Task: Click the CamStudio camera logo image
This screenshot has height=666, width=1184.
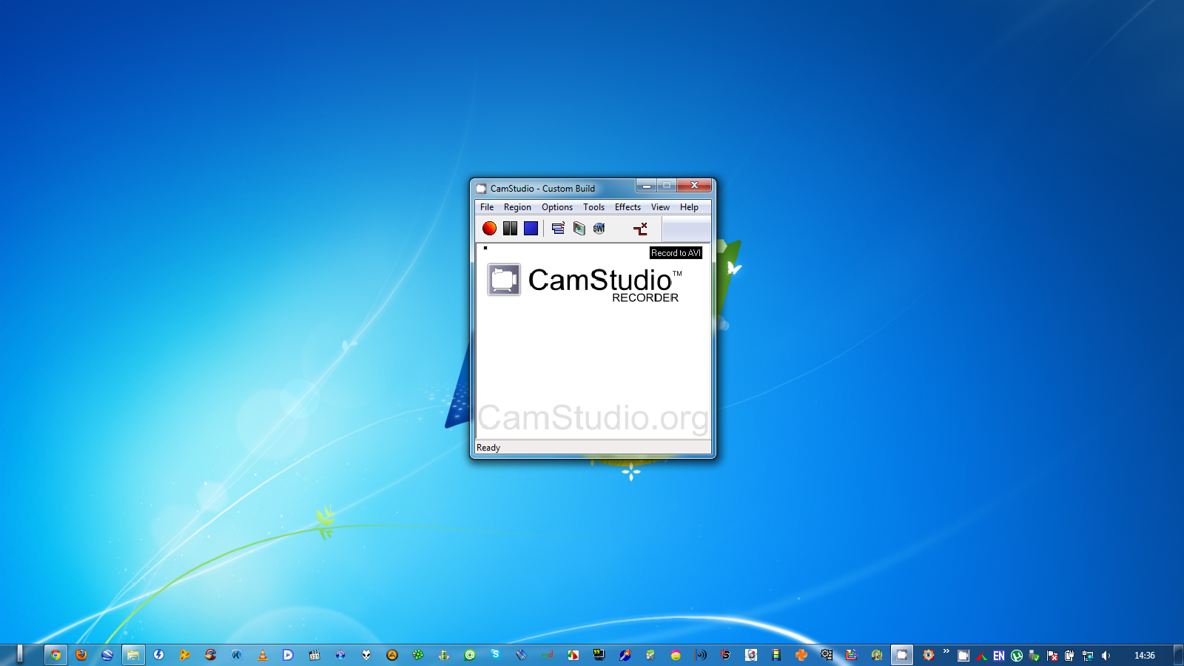Action: (x=504, y=280)
